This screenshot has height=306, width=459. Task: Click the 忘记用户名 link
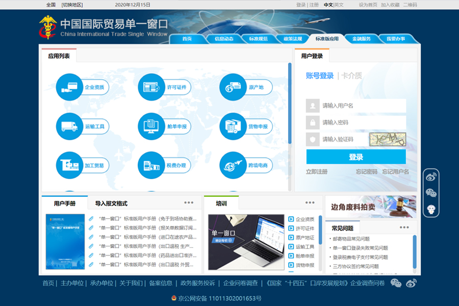coord(395,171)
